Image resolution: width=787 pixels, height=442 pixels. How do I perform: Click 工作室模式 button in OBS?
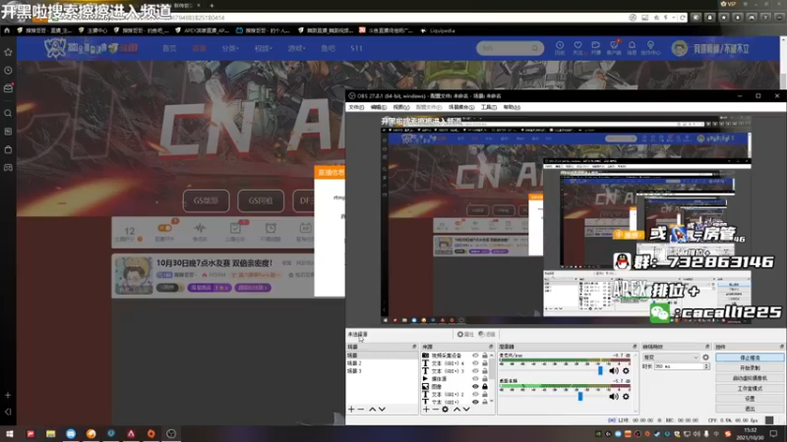750,388
